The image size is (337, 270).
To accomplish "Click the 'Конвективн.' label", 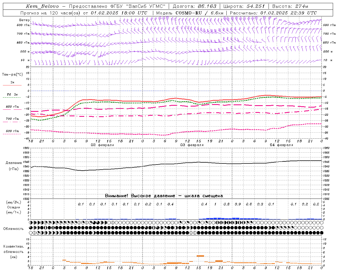I will pyautogui.click(x=14, y=246).
